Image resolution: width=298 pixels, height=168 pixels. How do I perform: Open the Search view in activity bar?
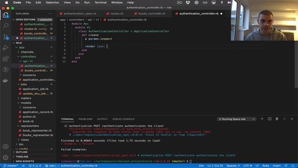[x=6, y=26]
